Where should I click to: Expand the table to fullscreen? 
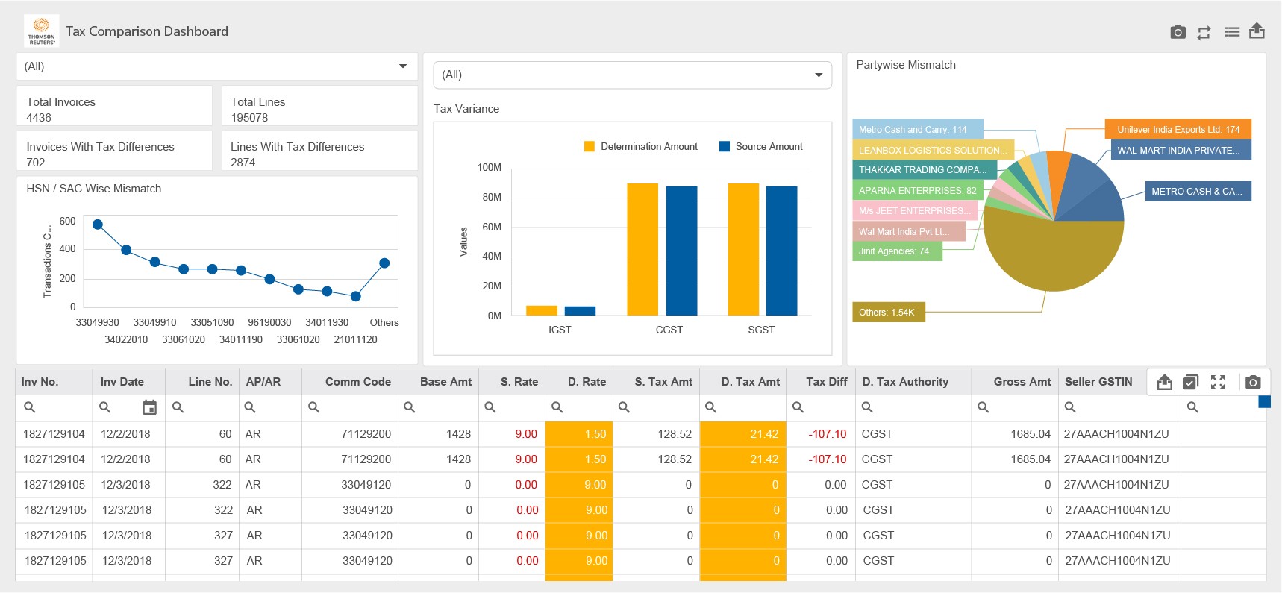(1218, 382)
